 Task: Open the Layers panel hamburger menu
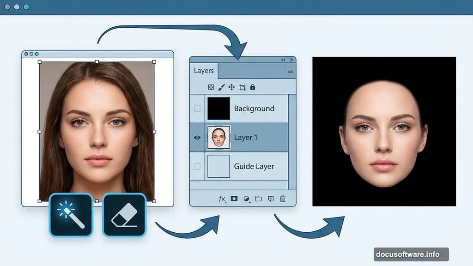tap(290, 71)
